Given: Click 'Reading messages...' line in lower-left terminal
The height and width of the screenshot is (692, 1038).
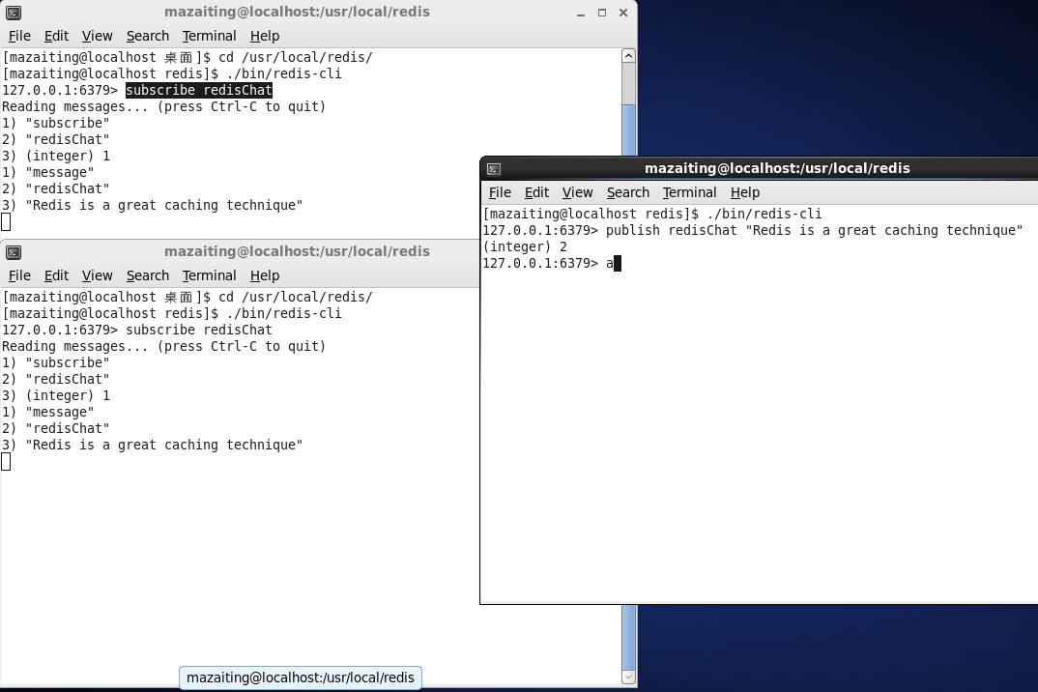Looking at the screenshot, I should coord(164,346).
